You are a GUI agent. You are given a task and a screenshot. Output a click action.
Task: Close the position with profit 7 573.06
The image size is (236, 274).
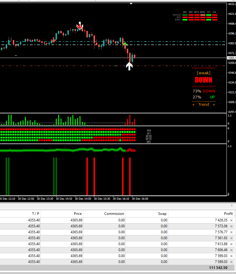(231, 226)
